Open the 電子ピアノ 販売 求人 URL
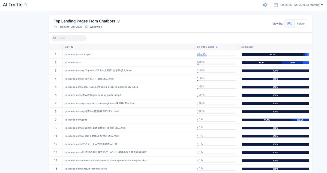 click(89, 79)
